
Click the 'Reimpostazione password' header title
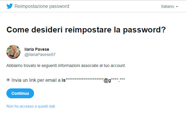point(42,6)
